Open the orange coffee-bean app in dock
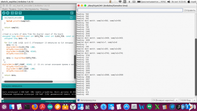The height and width of the screenshot is (111, 197). point(58,107)
